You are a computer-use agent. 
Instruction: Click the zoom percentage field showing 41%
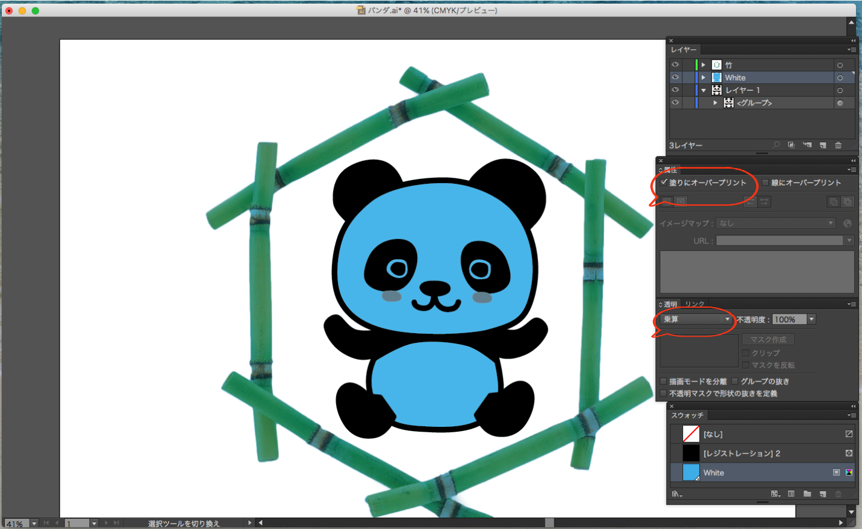click(x=15, y=524)
